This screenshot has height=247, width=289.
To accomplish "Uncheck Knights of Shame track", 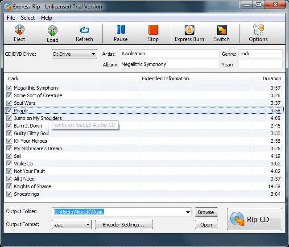I will point(9,186).
